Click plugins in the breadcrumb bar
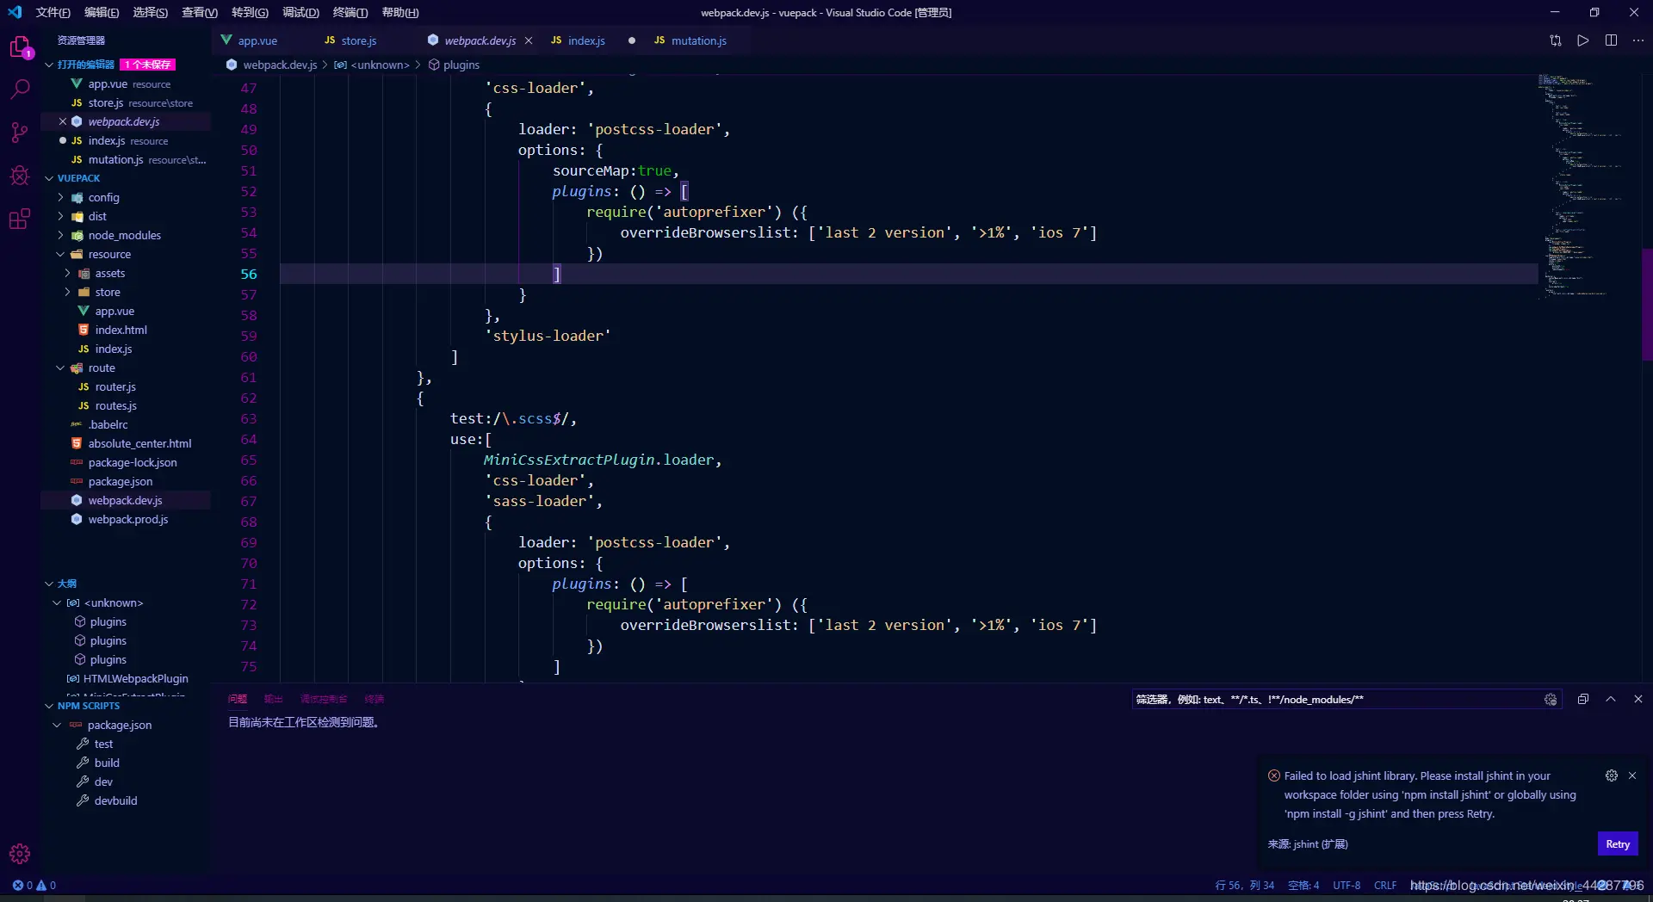1653x902 pixels. [x=461, y=65]
